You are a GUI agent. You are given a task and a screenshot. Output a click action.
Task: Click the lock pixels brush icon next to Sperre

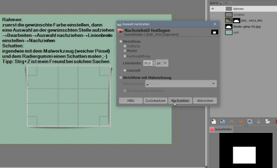(221, 3)
